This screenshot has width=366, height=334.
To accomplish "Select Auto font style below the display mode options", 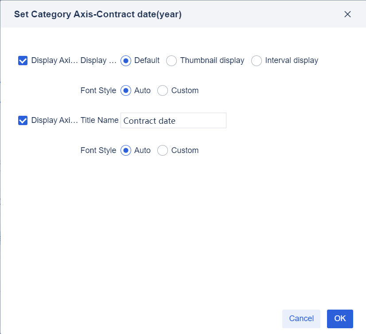I will tap(126, 91).
